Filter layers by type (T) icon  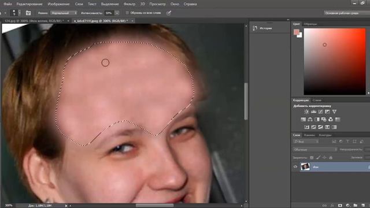[347, 142]
